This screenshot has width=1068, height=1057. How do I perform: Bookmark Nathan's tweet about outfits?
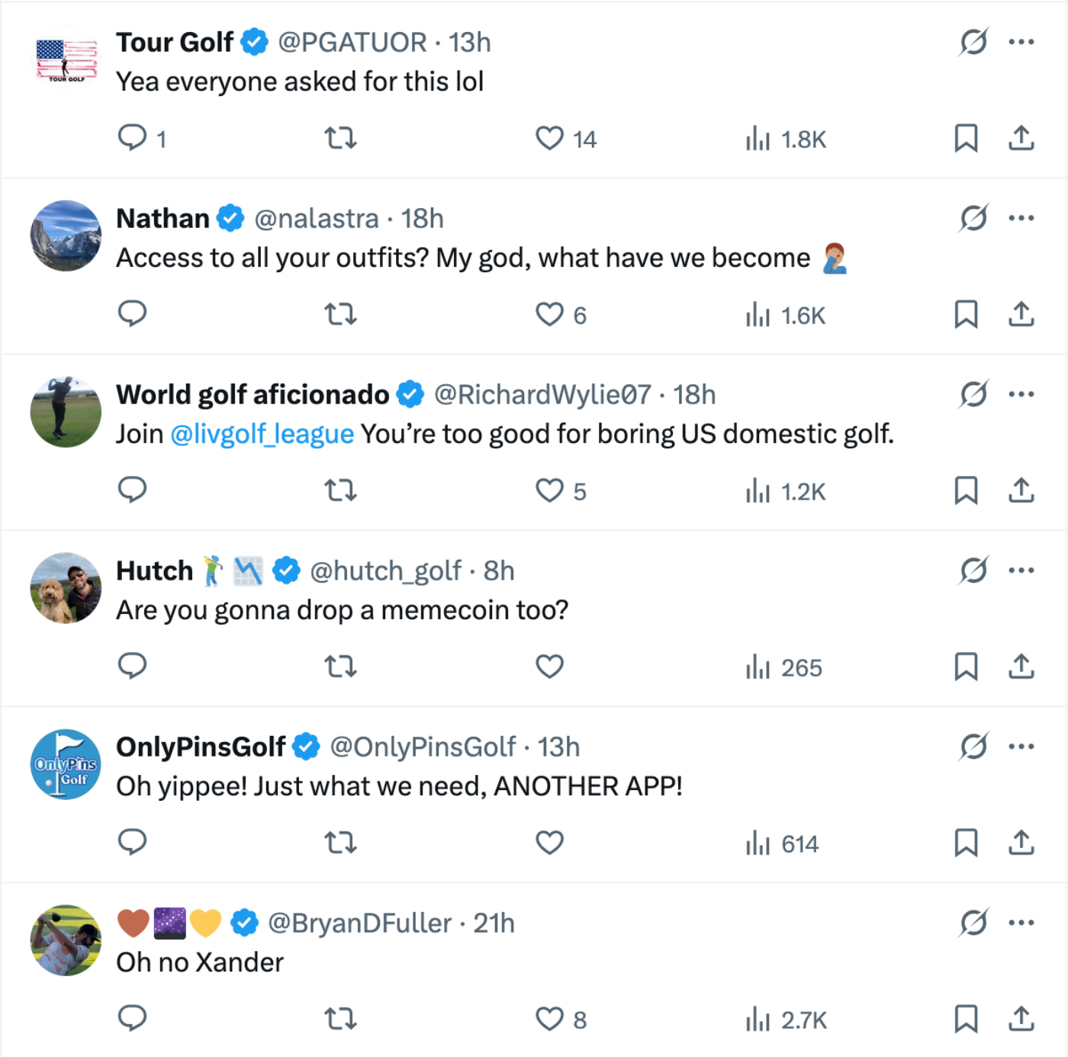[x=966, y=314]
